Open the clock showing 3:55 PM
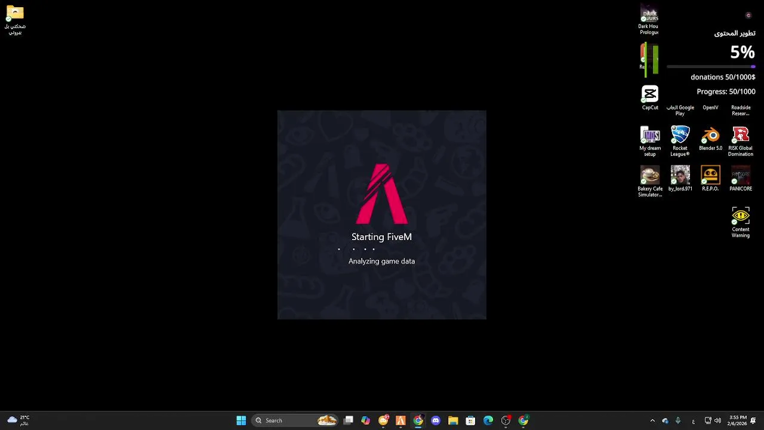The image size is (764, 430). coord(738,420)
